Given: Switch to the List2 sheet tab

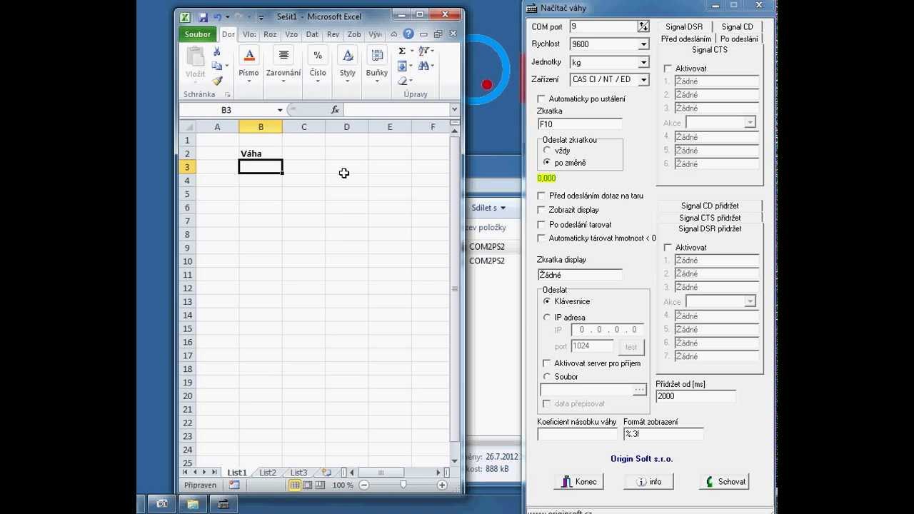Looking at the screenshot, I should (268, 473).
